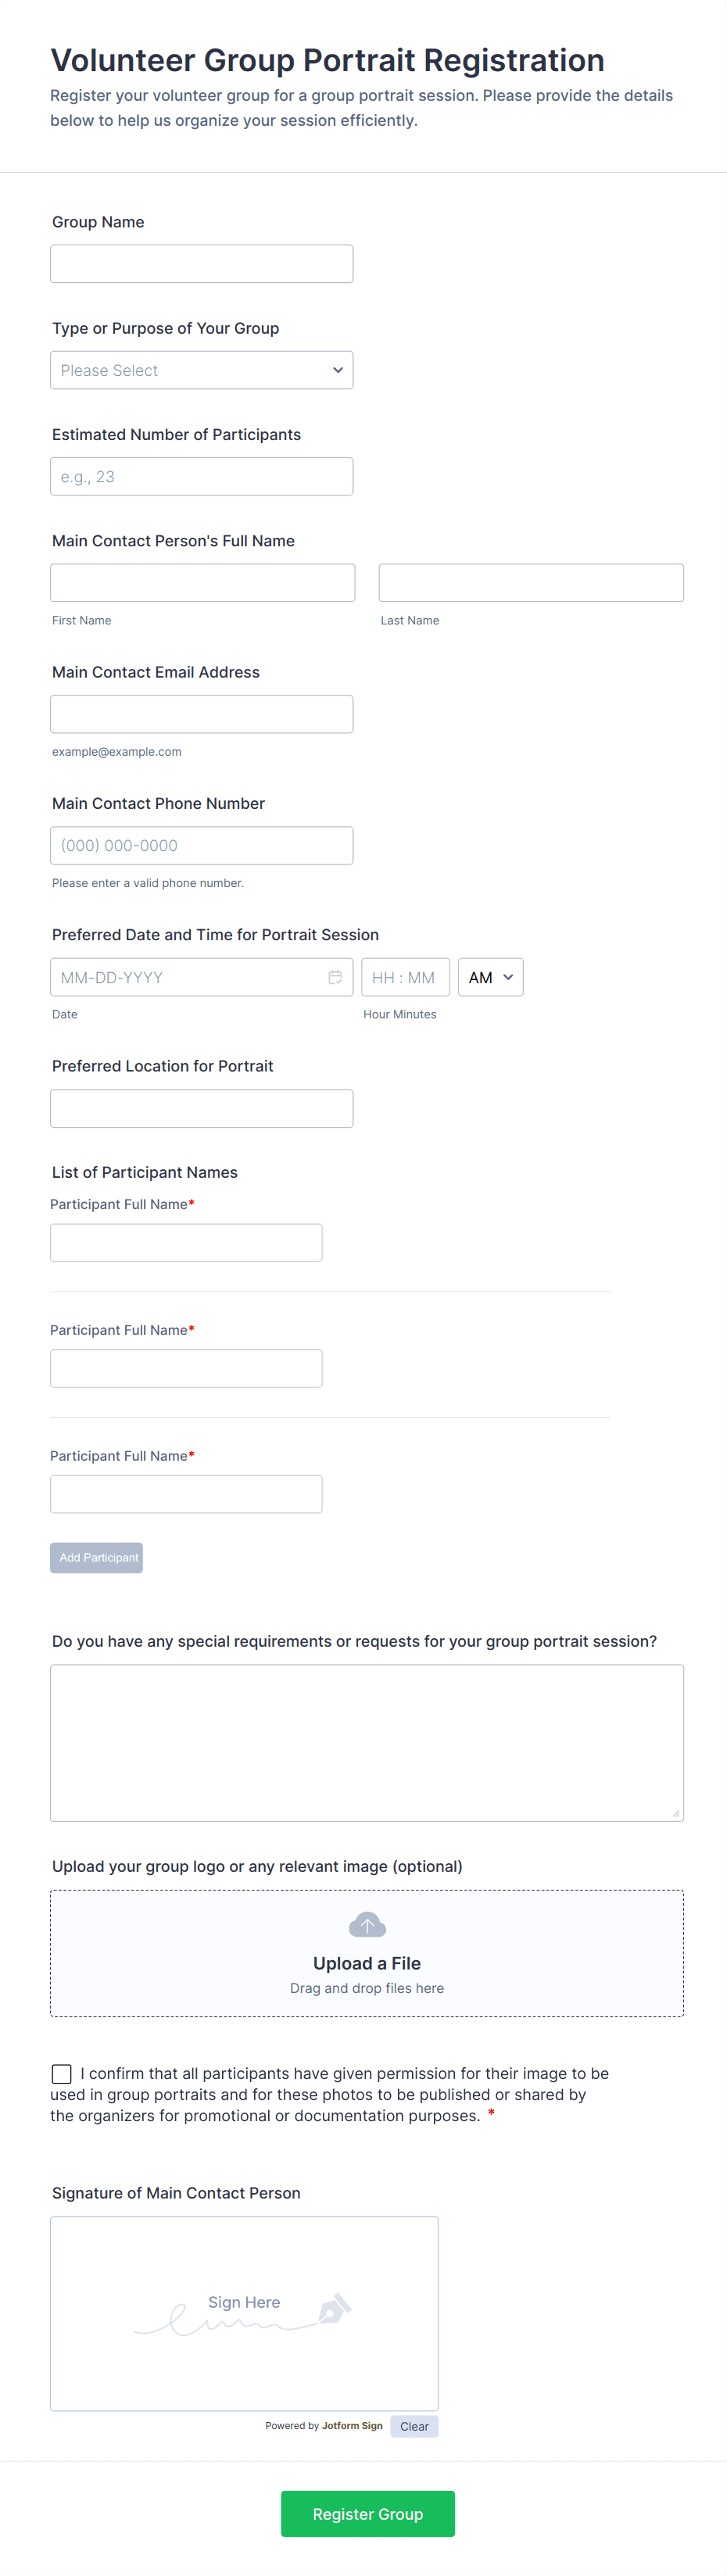Click the special requirements text area
The height and width of the screenshot is (2576, 727).
[366, 1742]
